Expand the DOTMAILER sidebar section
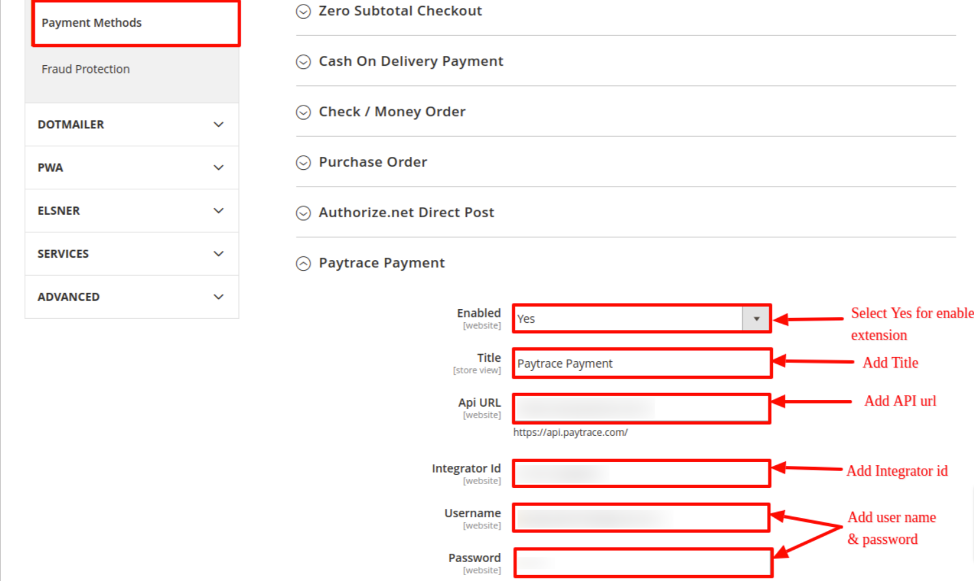The image size is (974, 581). click(218, 124)
